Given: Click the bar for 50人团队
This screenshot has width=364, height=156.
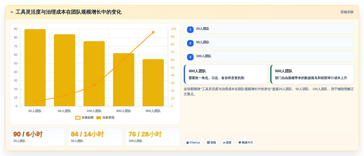Looking at the screenshot, I should (x=65, y=70).
